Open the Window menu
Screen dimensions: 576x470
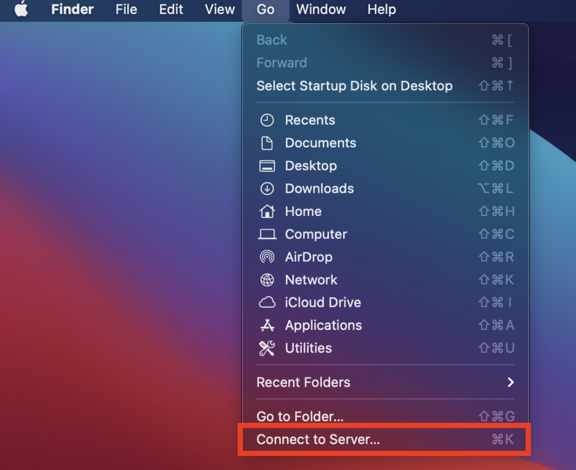(x=321, y=9)
